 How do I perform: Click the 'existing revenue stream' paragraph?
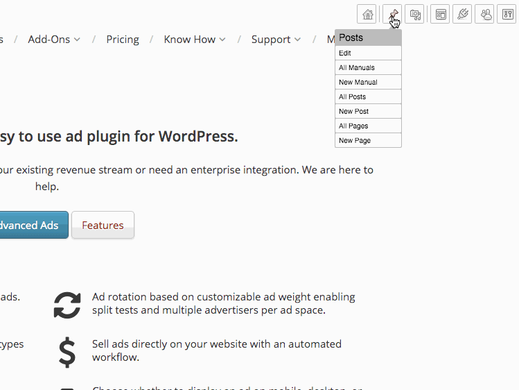(x=186, y=178)
